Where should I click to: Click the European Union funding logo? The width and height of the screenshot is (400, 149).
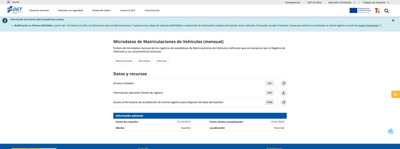coord(360,11)
